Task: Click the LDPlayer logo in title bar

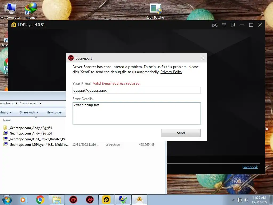Action: point(14,25)
